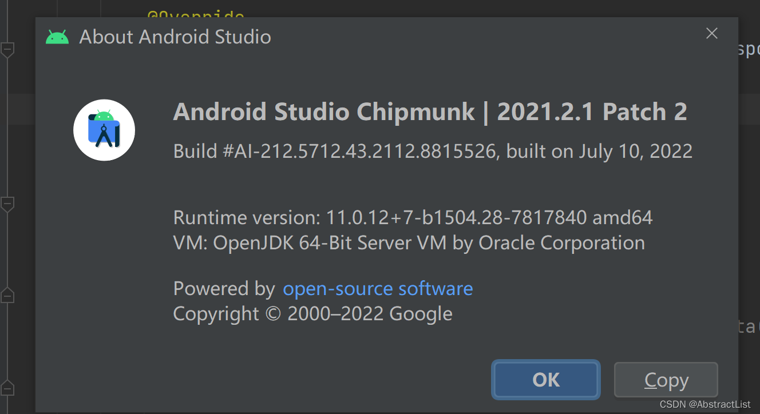Click the Build #AI-212.5712.43.2112.8815526 line
This screenshot has width=760, height=414.
pyautogui.click(x=433, y=151)
